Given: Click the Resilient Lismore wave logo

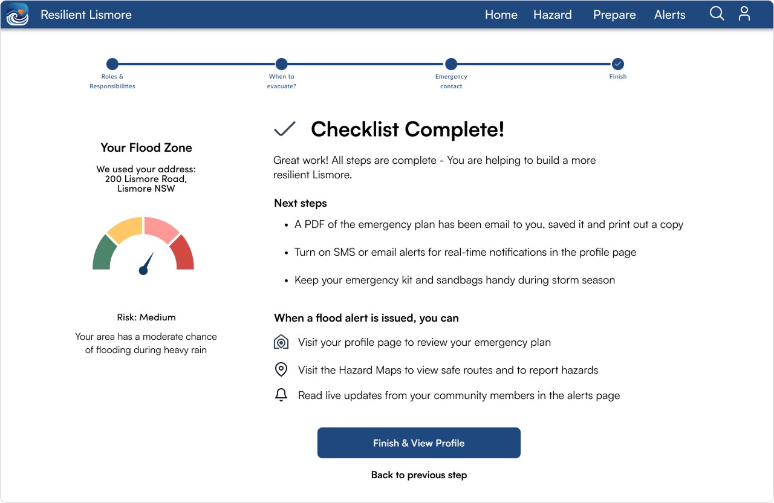Looking at the screenshot, I should click(17, 15).
